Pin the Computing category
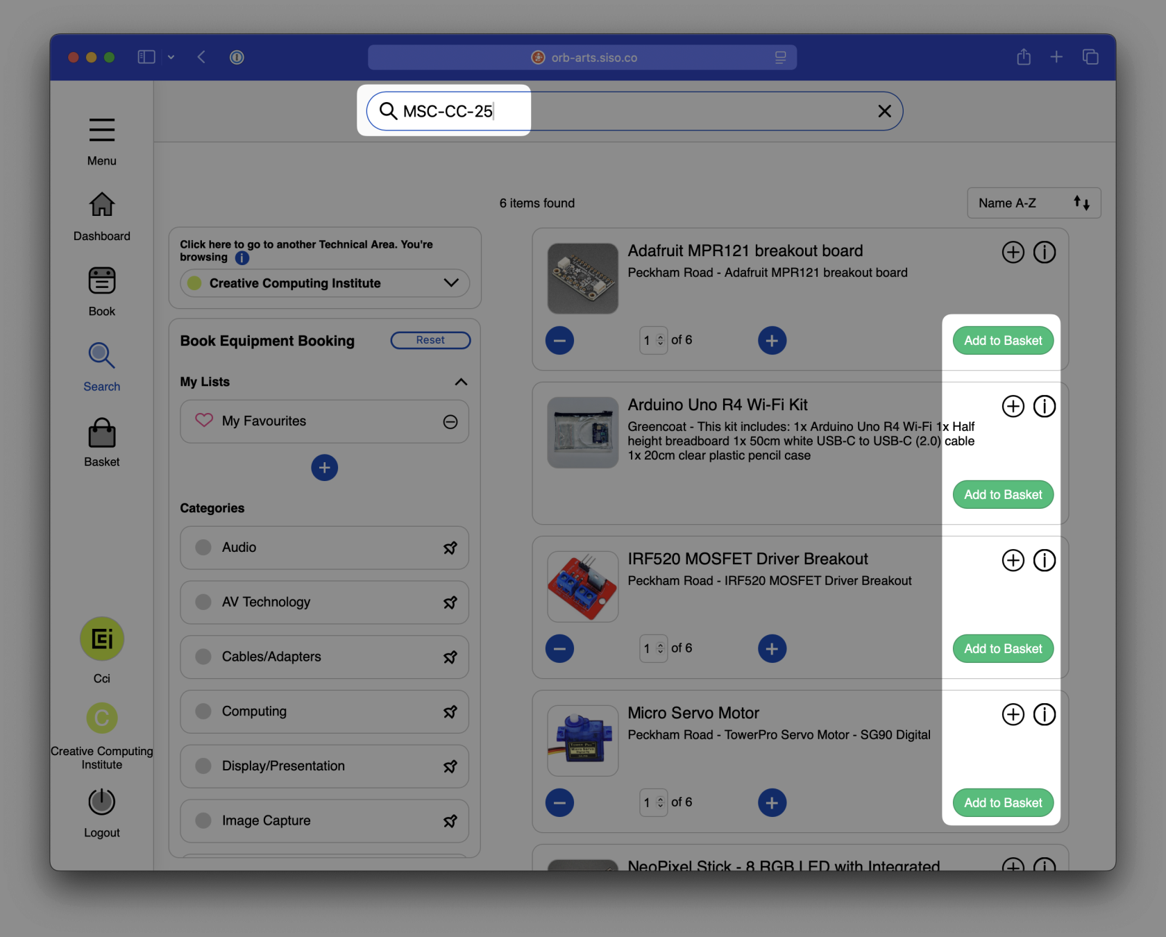The width and height of the screenshot is (1166, 937). tap(450, 711)
